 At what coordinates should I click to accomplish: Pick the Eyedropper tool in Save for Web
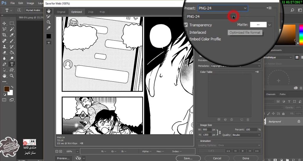coord(49,28)
